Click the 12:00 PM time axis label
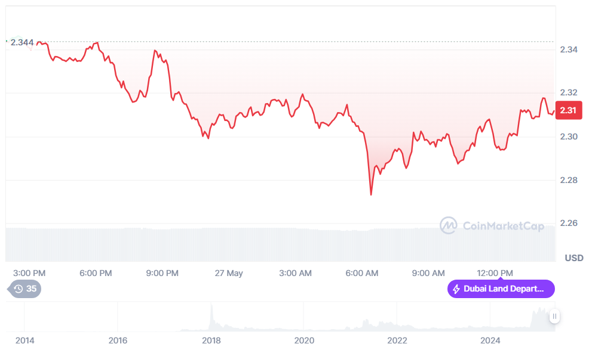 pyautogui.click(x=495, y=273)
